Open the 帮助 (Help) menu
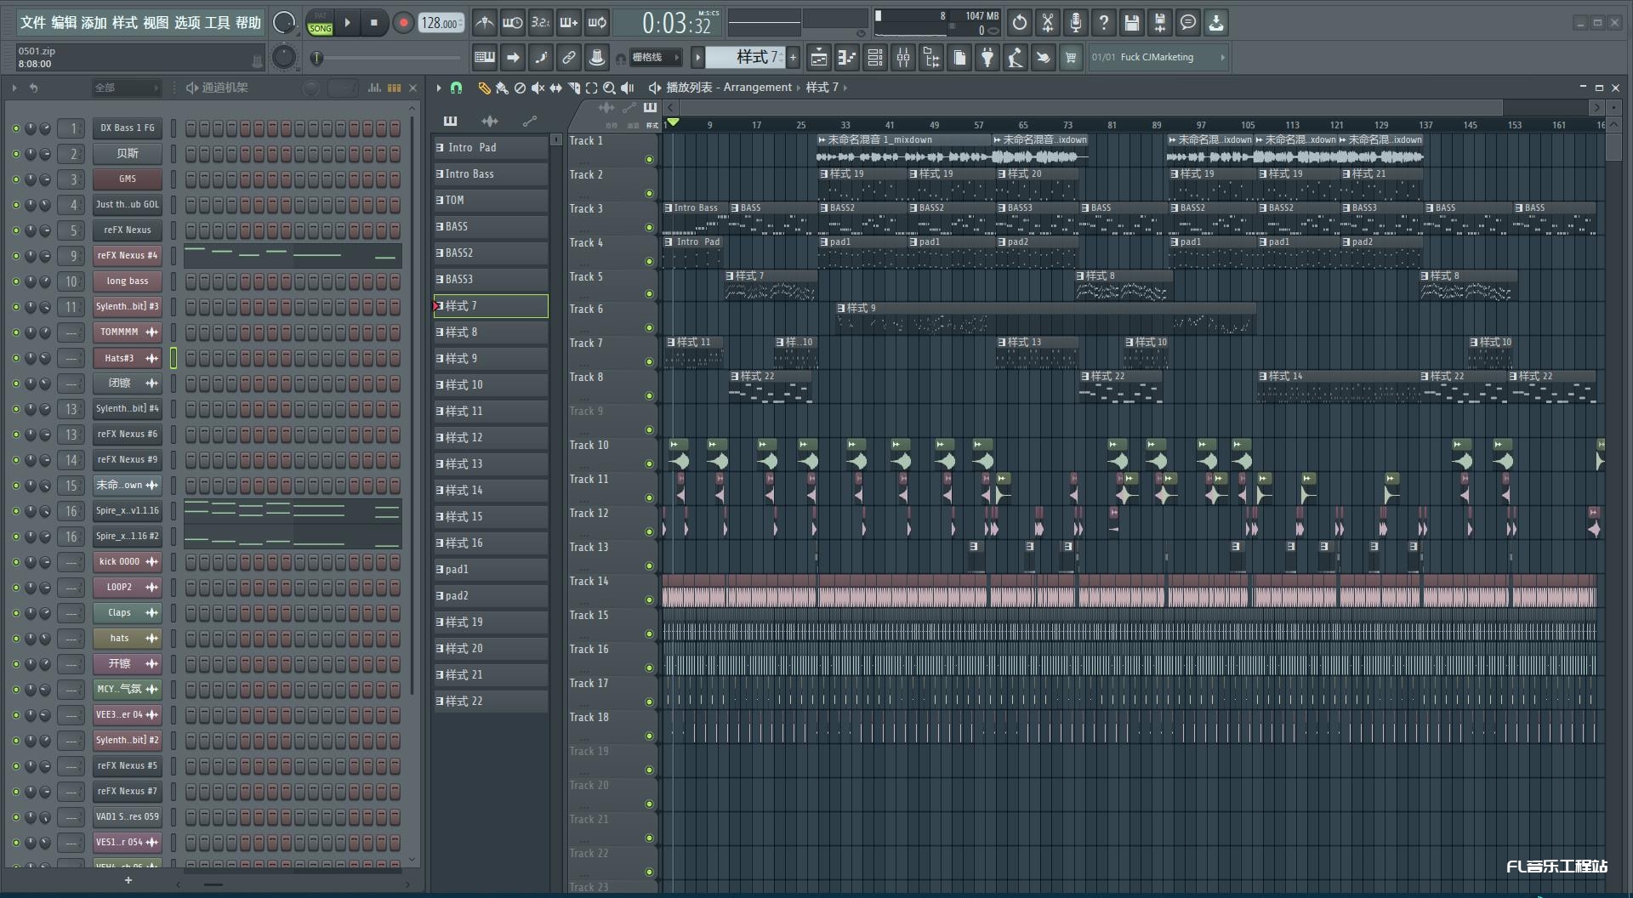Viewport: 1633px width, 898px height. point(248,23)
